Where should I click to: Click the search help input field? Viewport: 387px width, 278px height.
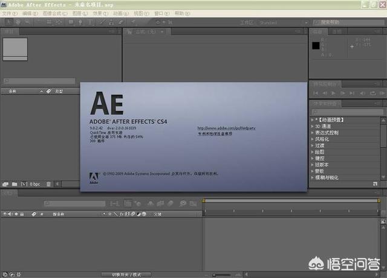pos(349,22)
